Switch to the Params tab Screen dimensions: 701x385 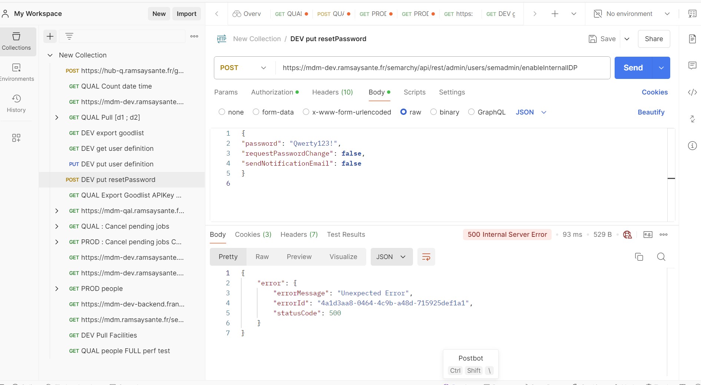(226, 92)
